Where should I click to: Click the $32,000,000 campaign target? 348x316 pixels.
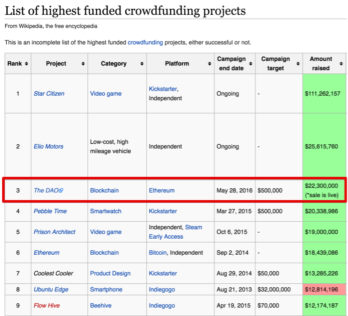pyautogui.click(x=274, y=289)
